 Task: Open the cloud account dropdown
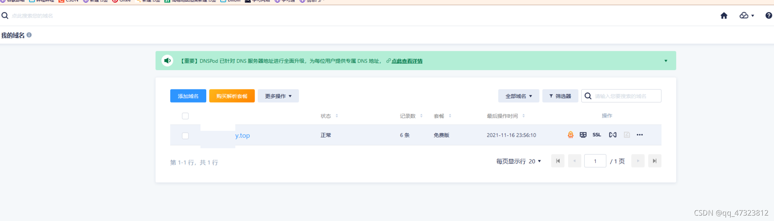[747, 15]
